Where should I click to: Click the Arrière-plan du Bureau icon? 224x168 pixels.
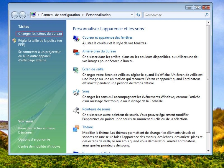tap(76, 52)
